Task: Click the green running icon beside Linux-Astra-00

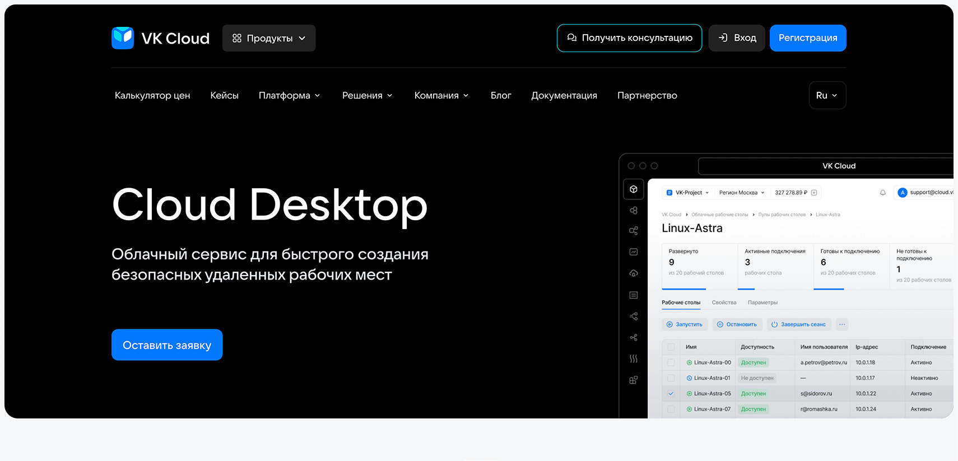Action: 689,362
